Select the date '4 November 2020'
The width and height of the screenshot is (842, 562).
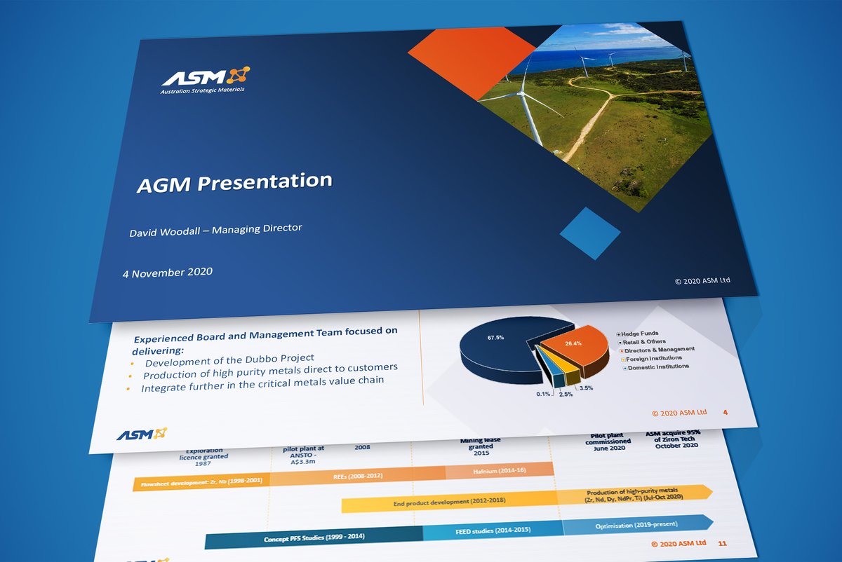coord(167,271)
